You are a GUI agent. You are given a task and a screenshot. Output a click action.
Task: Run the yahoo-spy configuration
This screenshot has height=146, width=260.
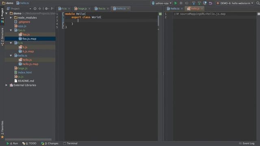[175, 3]
